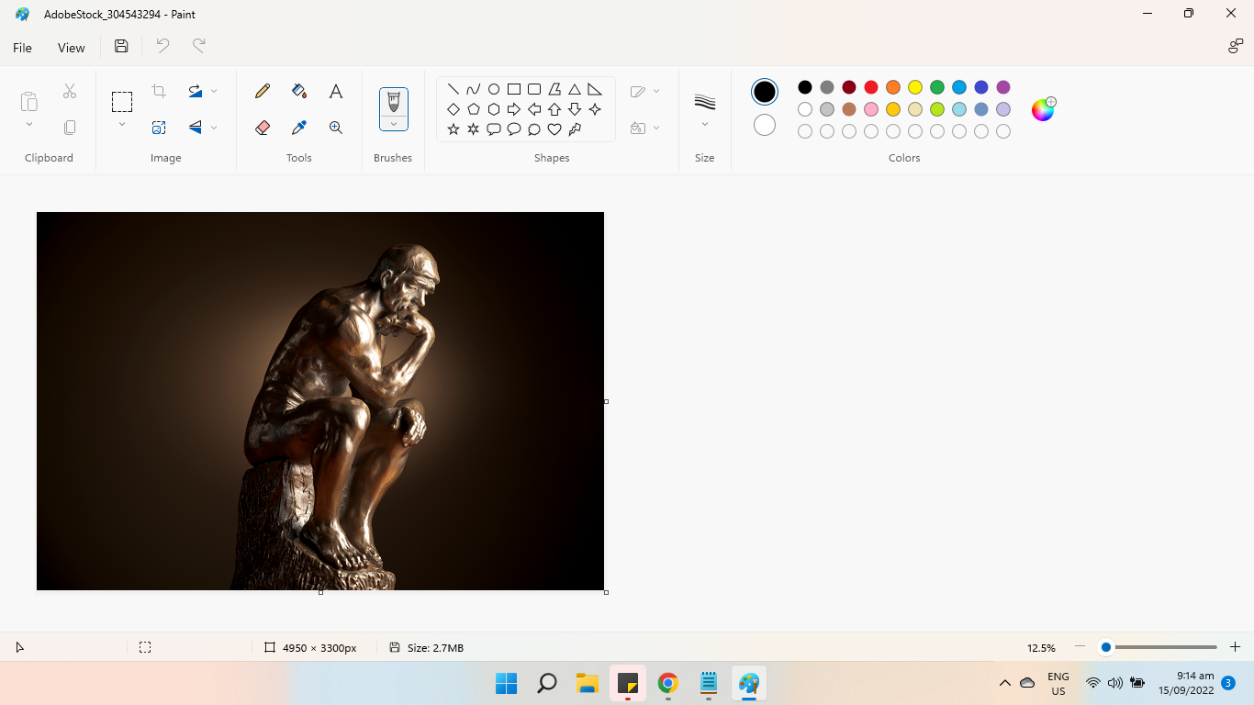This screenshot has height=705, width=1254.
Task: Select the Color picker eyedropper tool
Action: pos(299,128)
